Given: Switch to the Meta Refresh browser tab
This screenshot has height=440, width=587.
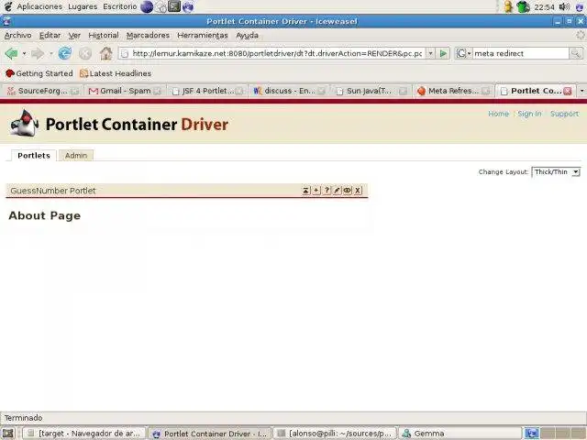Looking at the screenshot, I should click(453, 91).
